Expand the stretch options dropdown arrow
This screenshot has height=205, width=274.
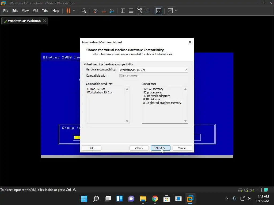[x=176, y=11]
